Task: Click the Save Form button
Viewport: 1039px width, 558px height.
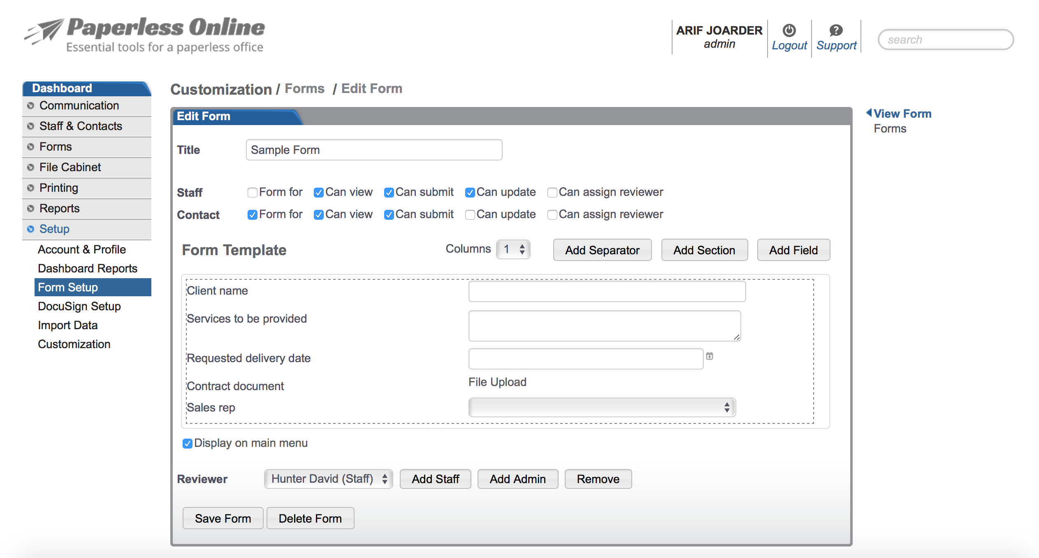Action: (223, 518)
